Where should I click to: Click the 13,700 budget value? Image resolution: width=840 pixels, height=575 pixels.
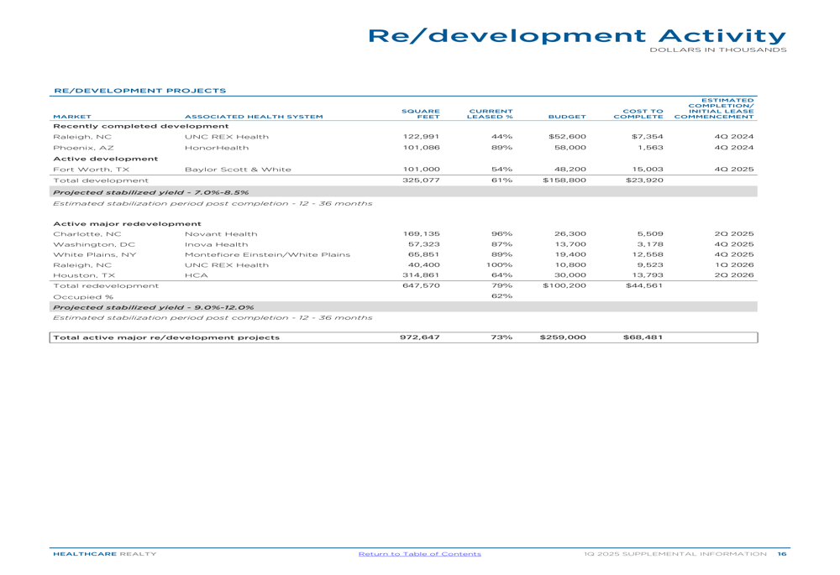pyautogui.click(x=570, y=244)
